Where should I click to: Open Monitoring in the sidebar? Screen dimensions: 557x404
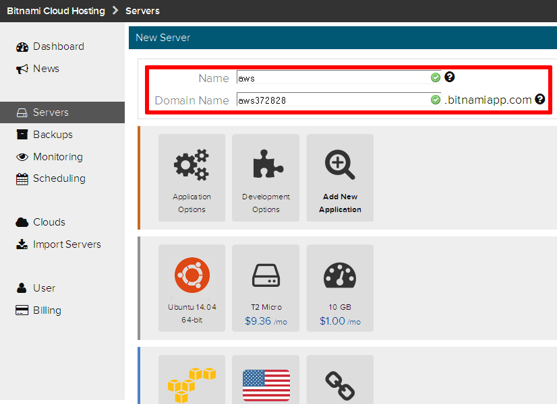point(58,157)
